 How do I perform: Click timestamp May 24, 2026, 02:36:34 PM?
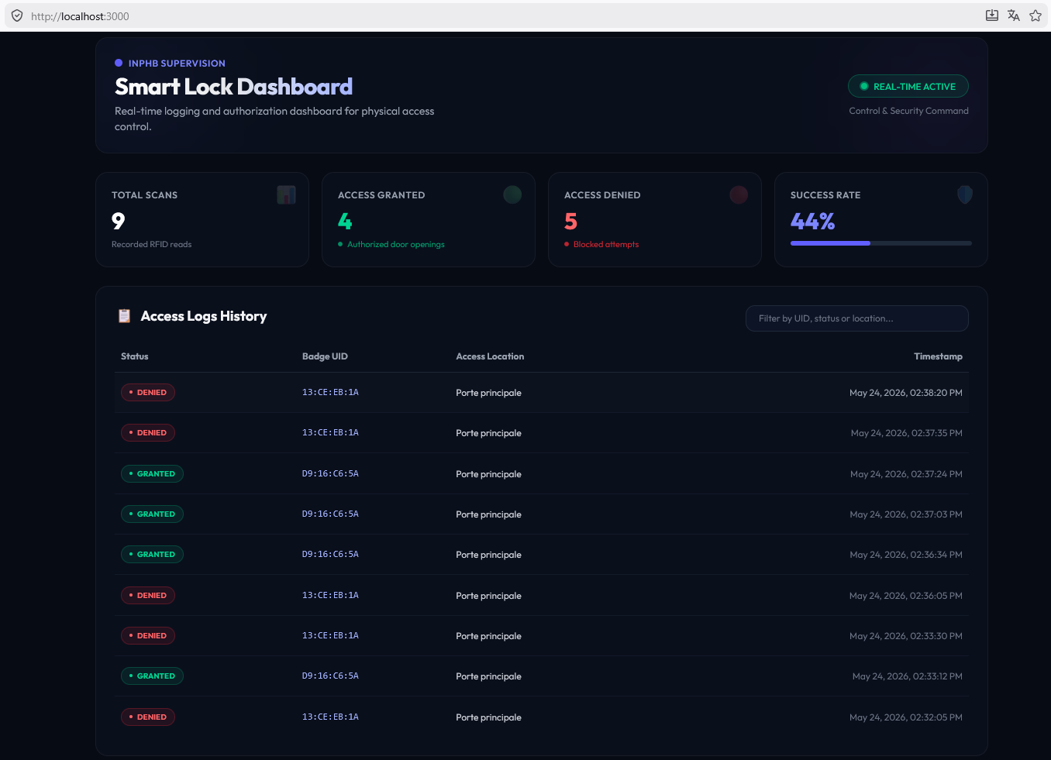coord(906,555)
